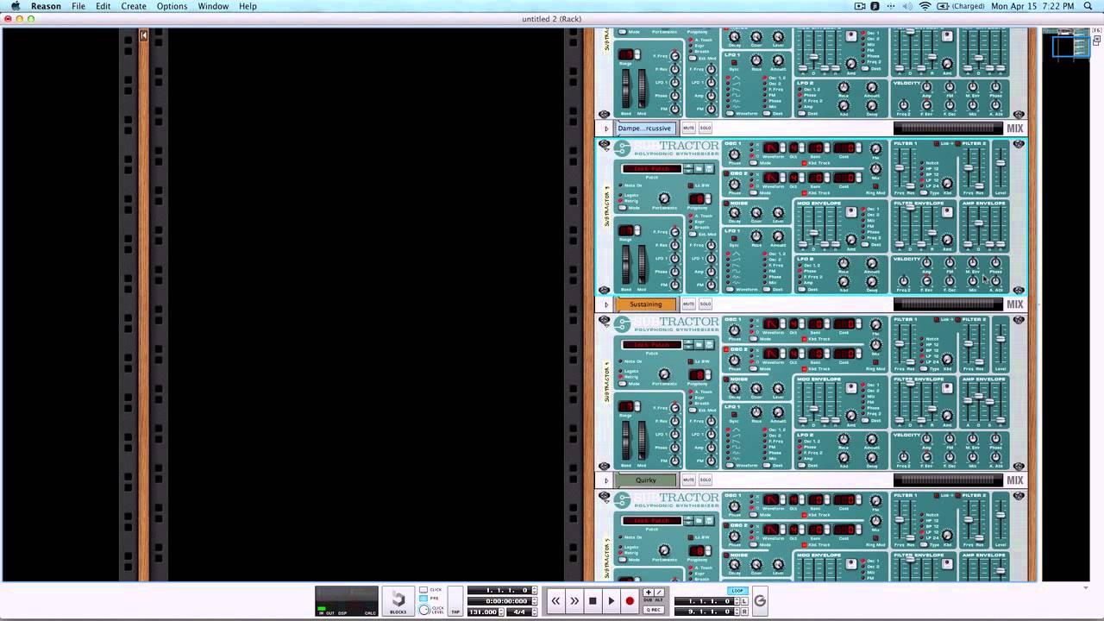Open the Edit menu
The height and width of the screenshot is (621, 1104).
pos(103,6)
